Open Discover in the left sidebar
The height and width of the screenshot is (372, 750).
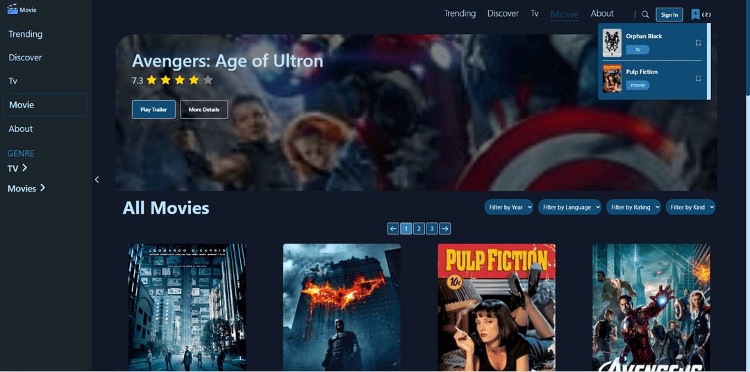[25, 58]
